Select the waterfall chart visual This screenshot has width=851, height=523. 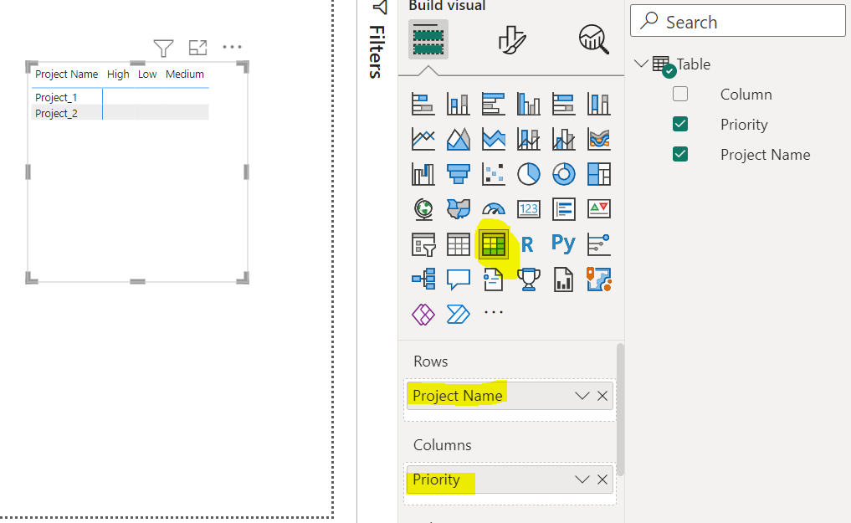[x=423, y=174]
